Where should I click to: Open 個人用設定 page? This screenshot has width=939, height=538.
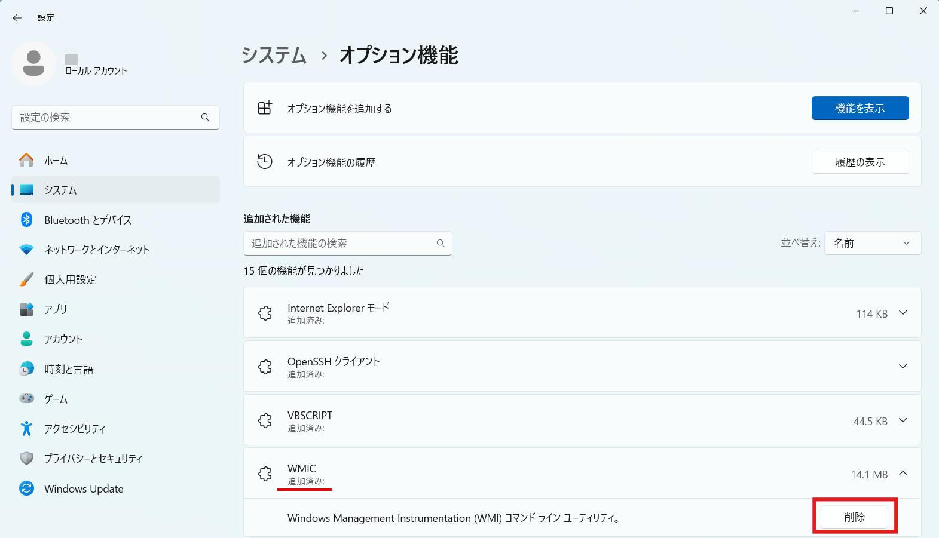coord(116,279)
